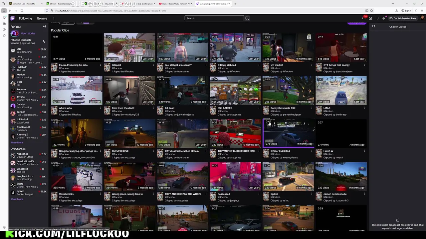
Task: Open the Open stories link
Action: pos(28,33)
